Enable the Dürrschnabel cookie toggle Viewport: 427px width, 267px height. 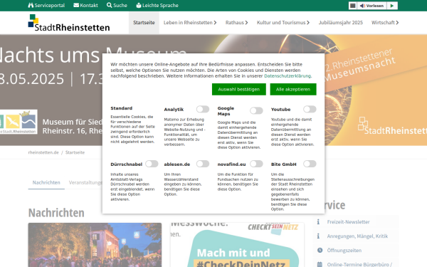pyautogui.click(x=152, y=164)
